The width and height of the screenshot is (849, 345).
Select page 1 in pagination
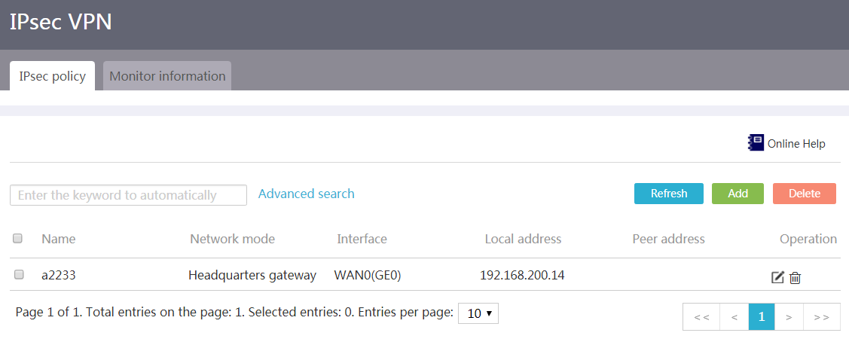click(x=762, y=317)
